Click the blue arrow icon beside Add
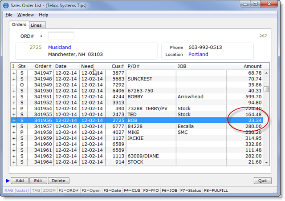Viewport: 285px width, 201px height. 8,181
